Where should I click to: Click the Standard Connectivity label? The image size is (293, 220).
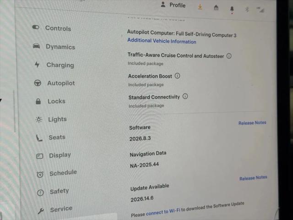[154, 97]
